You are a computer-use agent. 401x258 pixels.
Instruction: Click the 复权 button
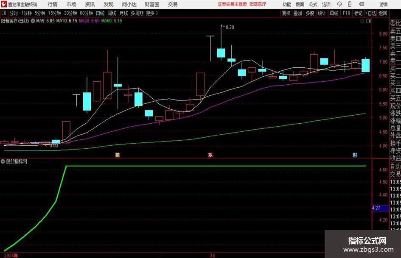(286, 13)
